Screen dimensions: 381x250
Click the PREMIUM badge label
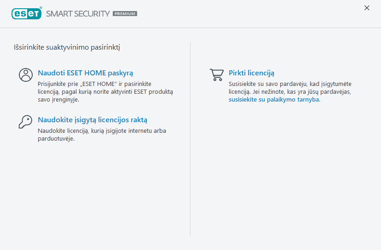pos(125,14)
